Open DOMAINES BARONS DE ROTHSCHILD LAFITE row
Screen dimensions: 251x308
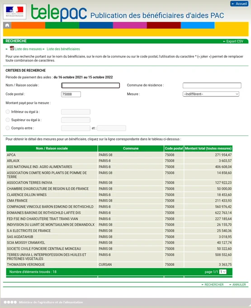[x=119, y=213]
